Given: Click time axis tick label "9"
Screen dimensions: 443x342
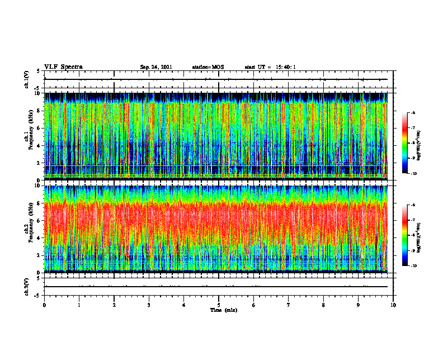Looking at the screenshot, I should pyautogui.click(x=358, y=305).
